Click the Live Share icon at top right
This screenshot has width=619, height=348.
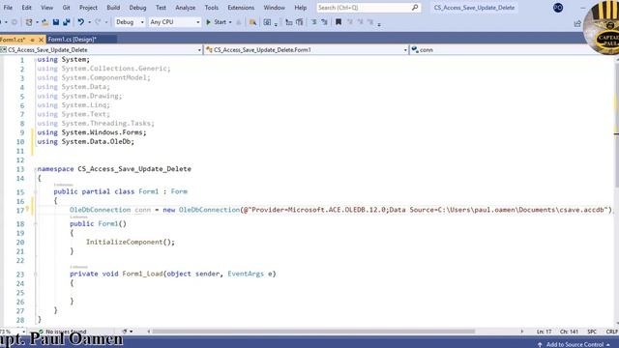pyautogui.click(x=577, y=23)
